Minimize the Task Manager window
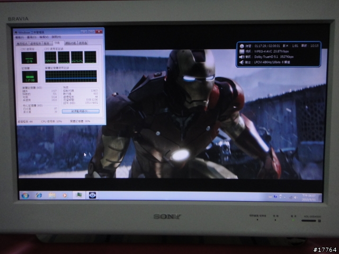This screenshot has width=339, height=254. 84,32
